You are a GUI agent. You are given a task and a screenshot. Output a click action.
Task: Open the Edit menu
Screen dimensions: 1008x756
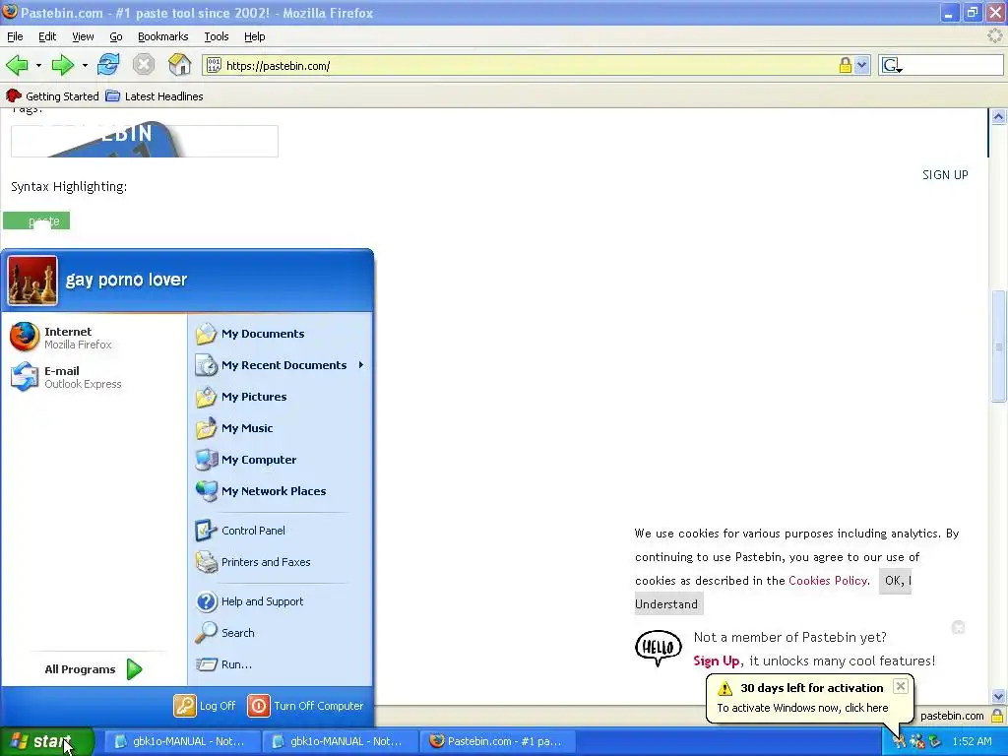[47, 36]
